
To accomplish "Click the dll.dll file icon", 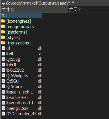I will click(3, 48).
